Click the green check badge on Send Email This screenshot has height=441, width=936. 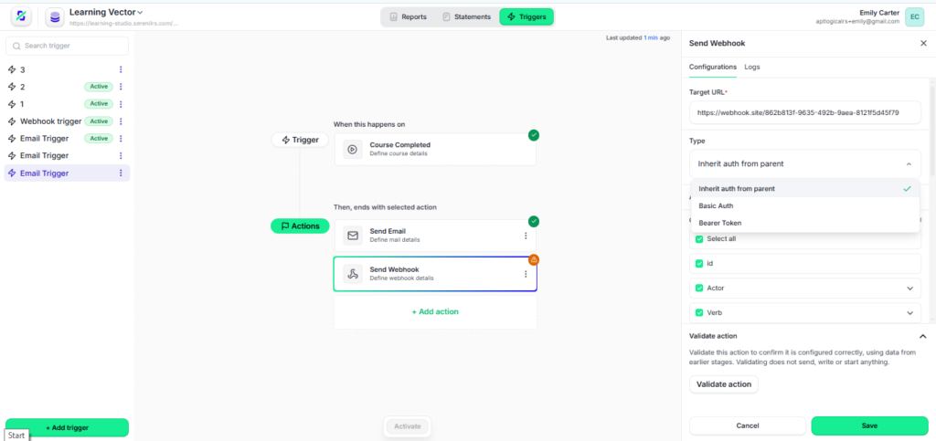[534, 222]
